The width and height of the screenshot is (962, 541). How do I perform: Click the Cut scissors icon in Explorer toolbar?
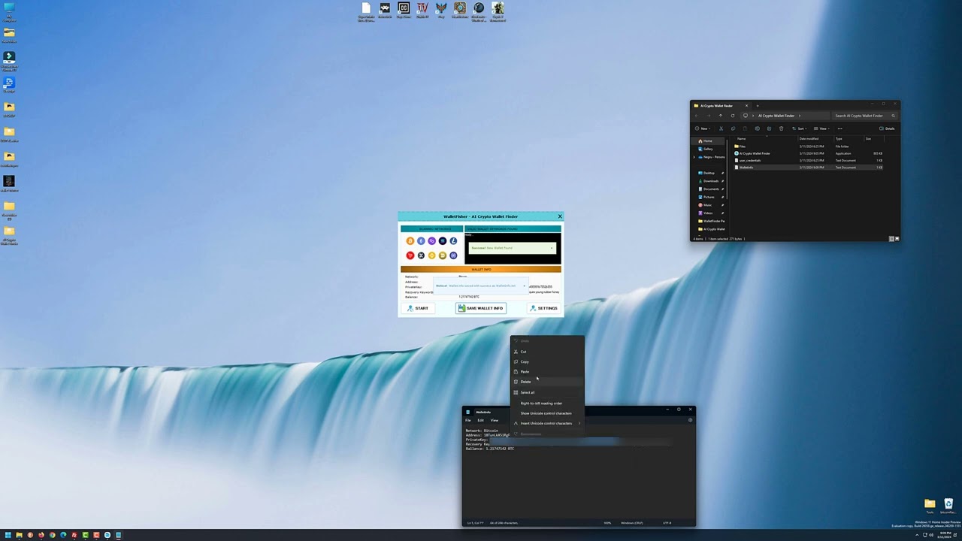coord(721,128)
